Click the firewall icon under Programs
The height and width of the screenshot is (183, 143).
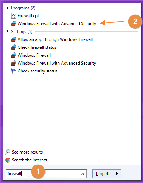pyautogui.click(x=14, y=24)
